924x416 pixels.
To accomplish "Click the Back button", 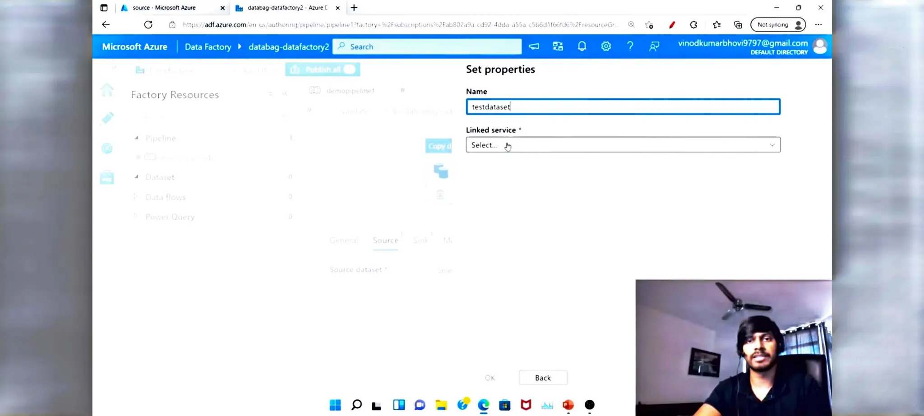I will [x=543, y=378].
